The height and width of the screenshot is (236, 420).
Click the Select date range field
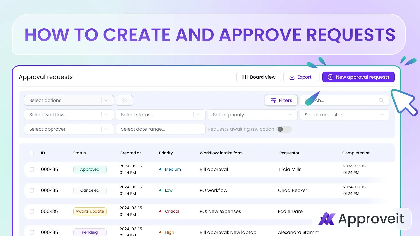[x=161, y=129]
